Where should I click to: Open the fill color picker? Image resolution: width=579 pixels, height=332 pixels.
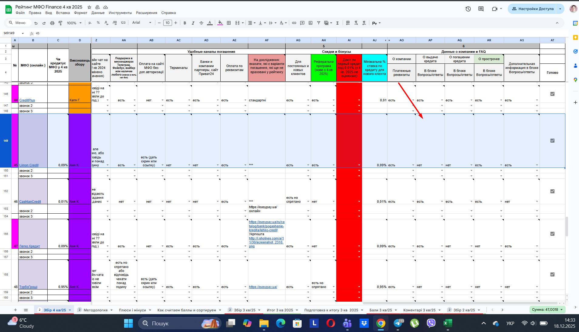220,23
